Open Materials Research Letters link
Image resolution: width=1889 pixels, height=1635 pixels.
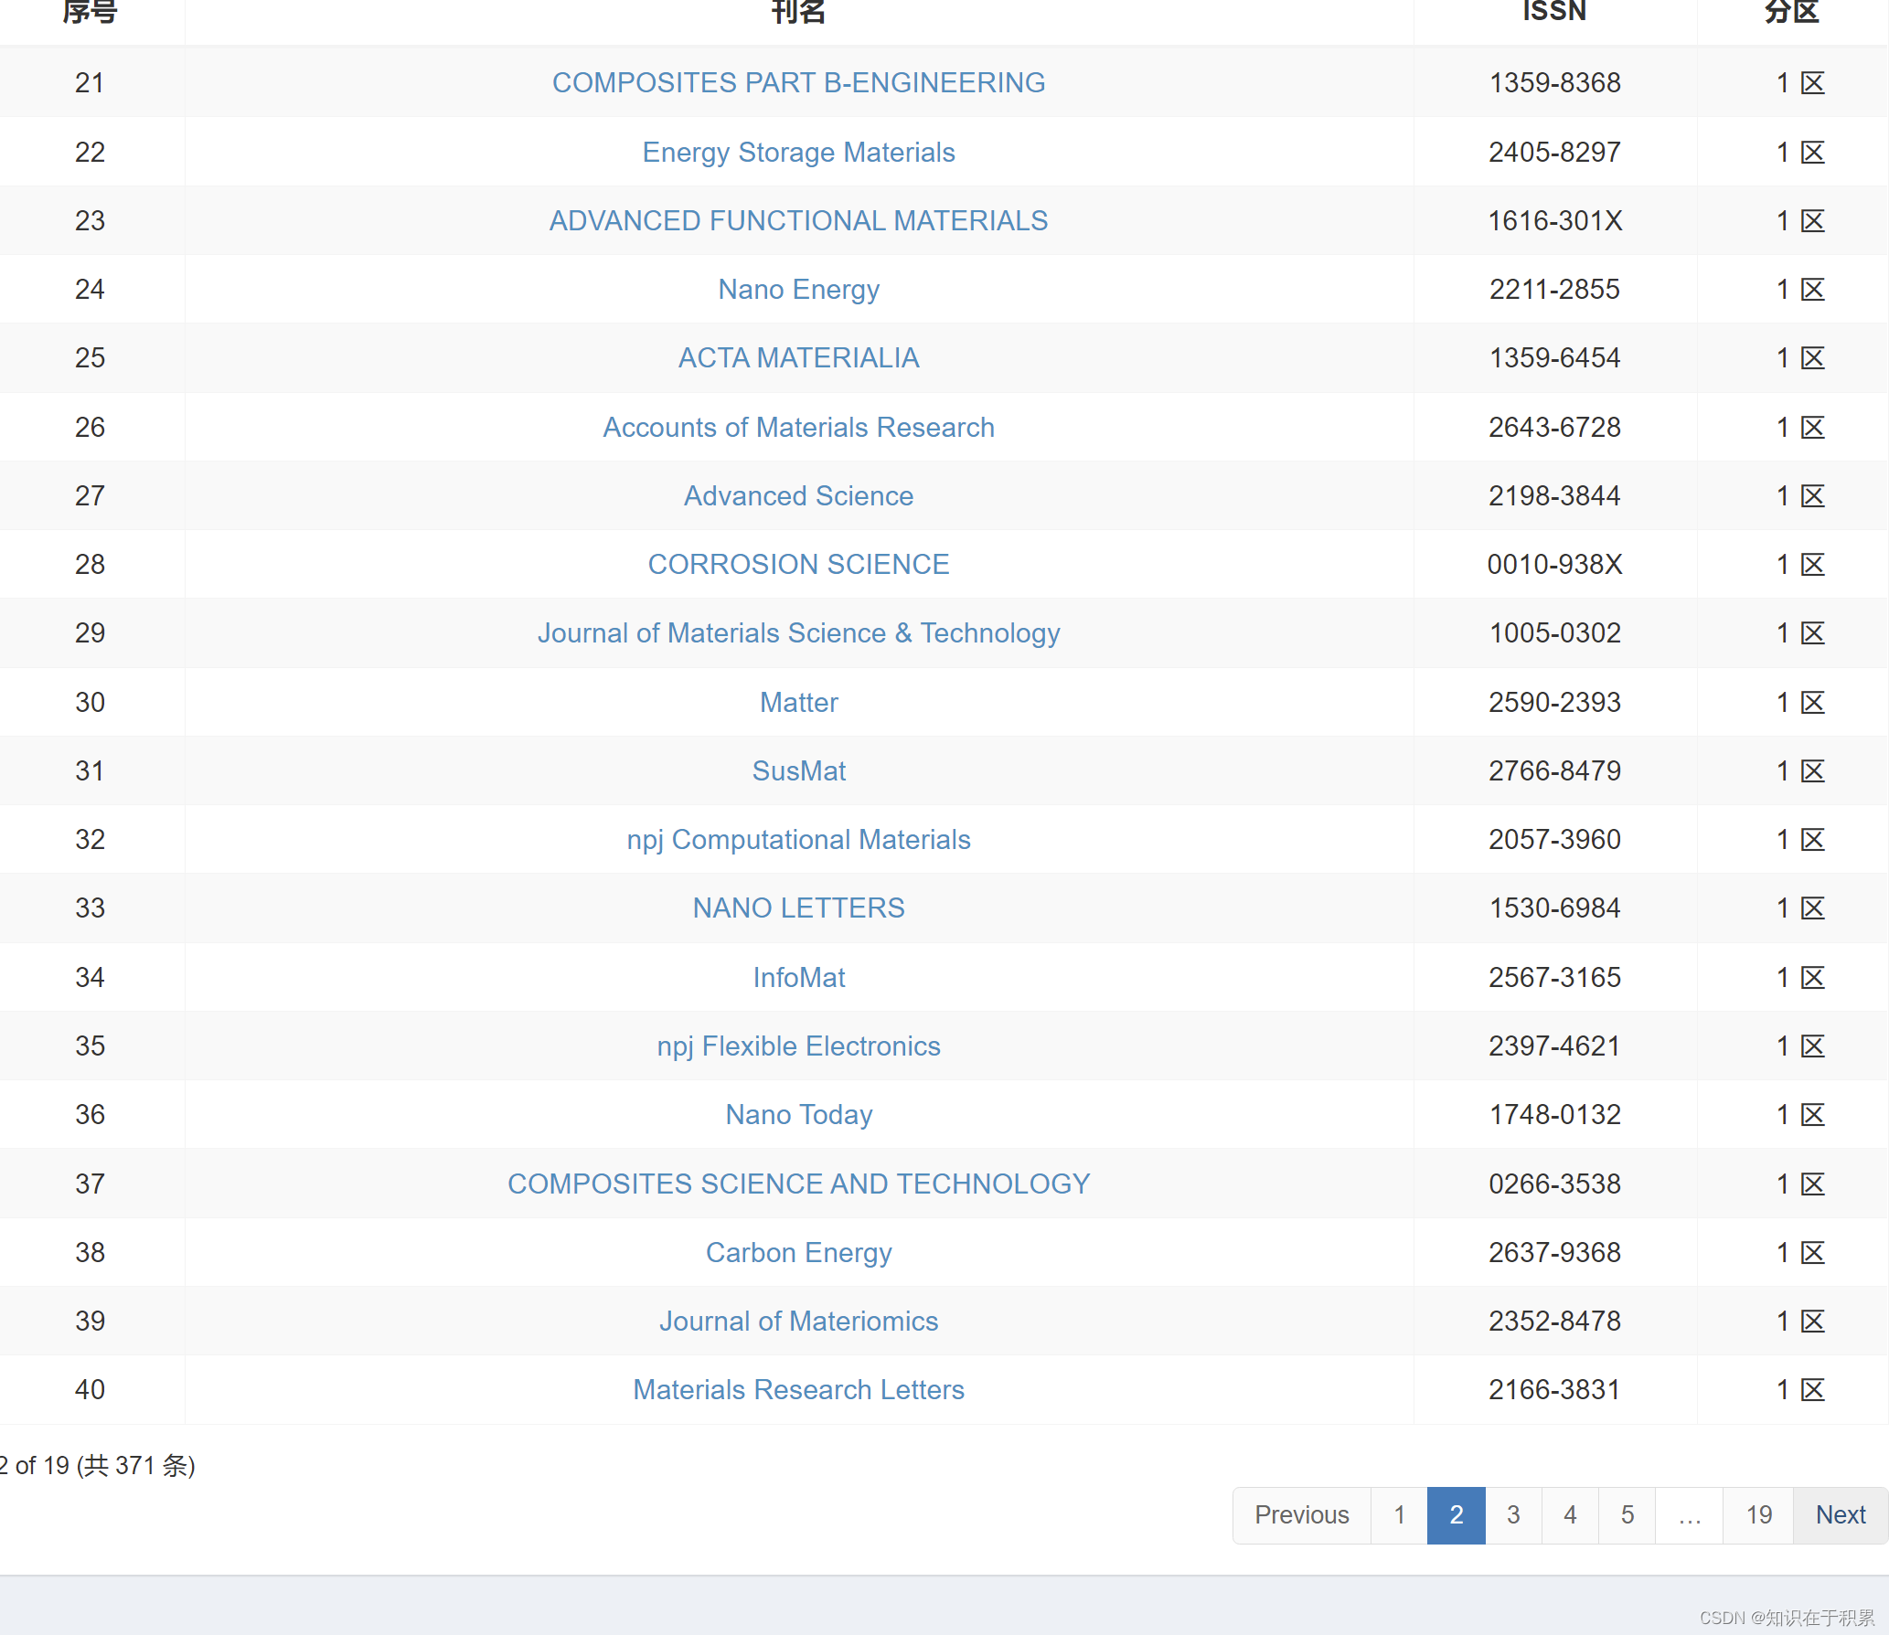point(798,1389)
